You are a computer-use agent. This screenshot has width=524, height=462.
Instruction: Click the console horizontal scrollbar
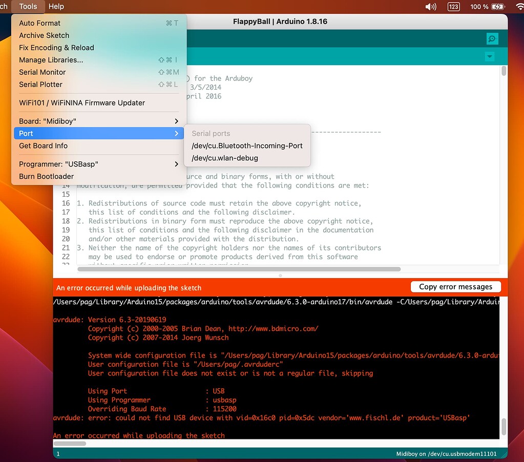(70, 444)
